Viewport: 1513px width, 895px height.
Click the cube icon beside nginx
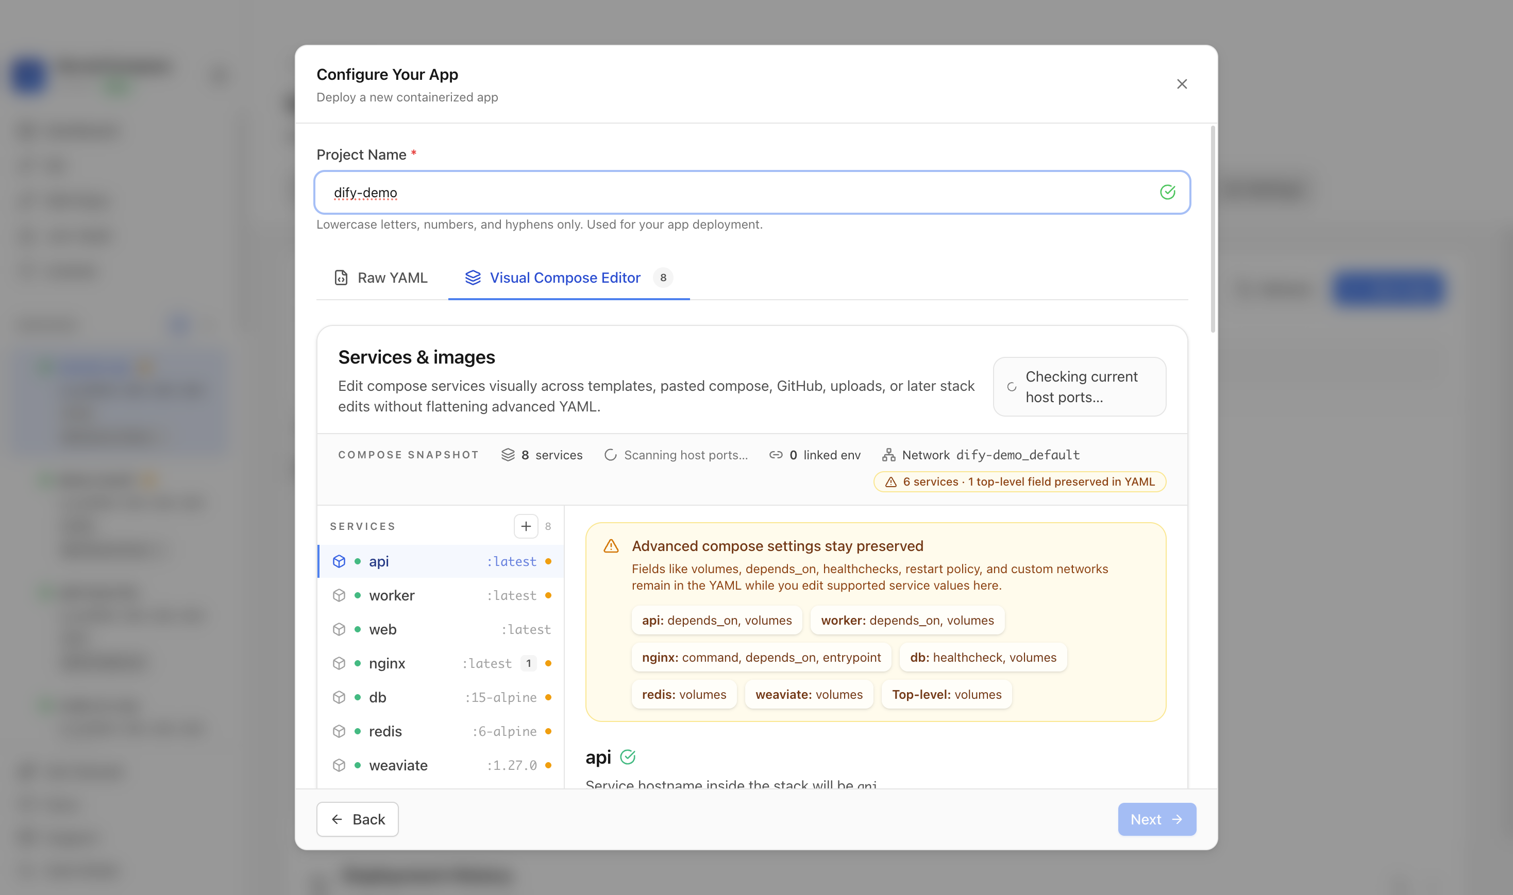coord(339,663)
